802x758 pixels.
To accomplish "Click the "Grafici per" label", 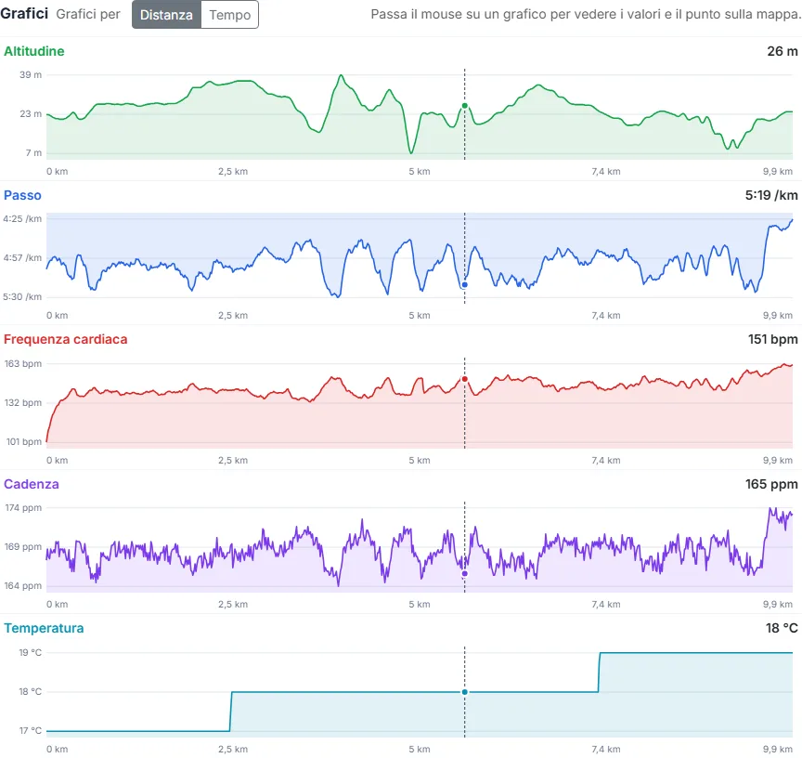I will click(x=88, y=14).
